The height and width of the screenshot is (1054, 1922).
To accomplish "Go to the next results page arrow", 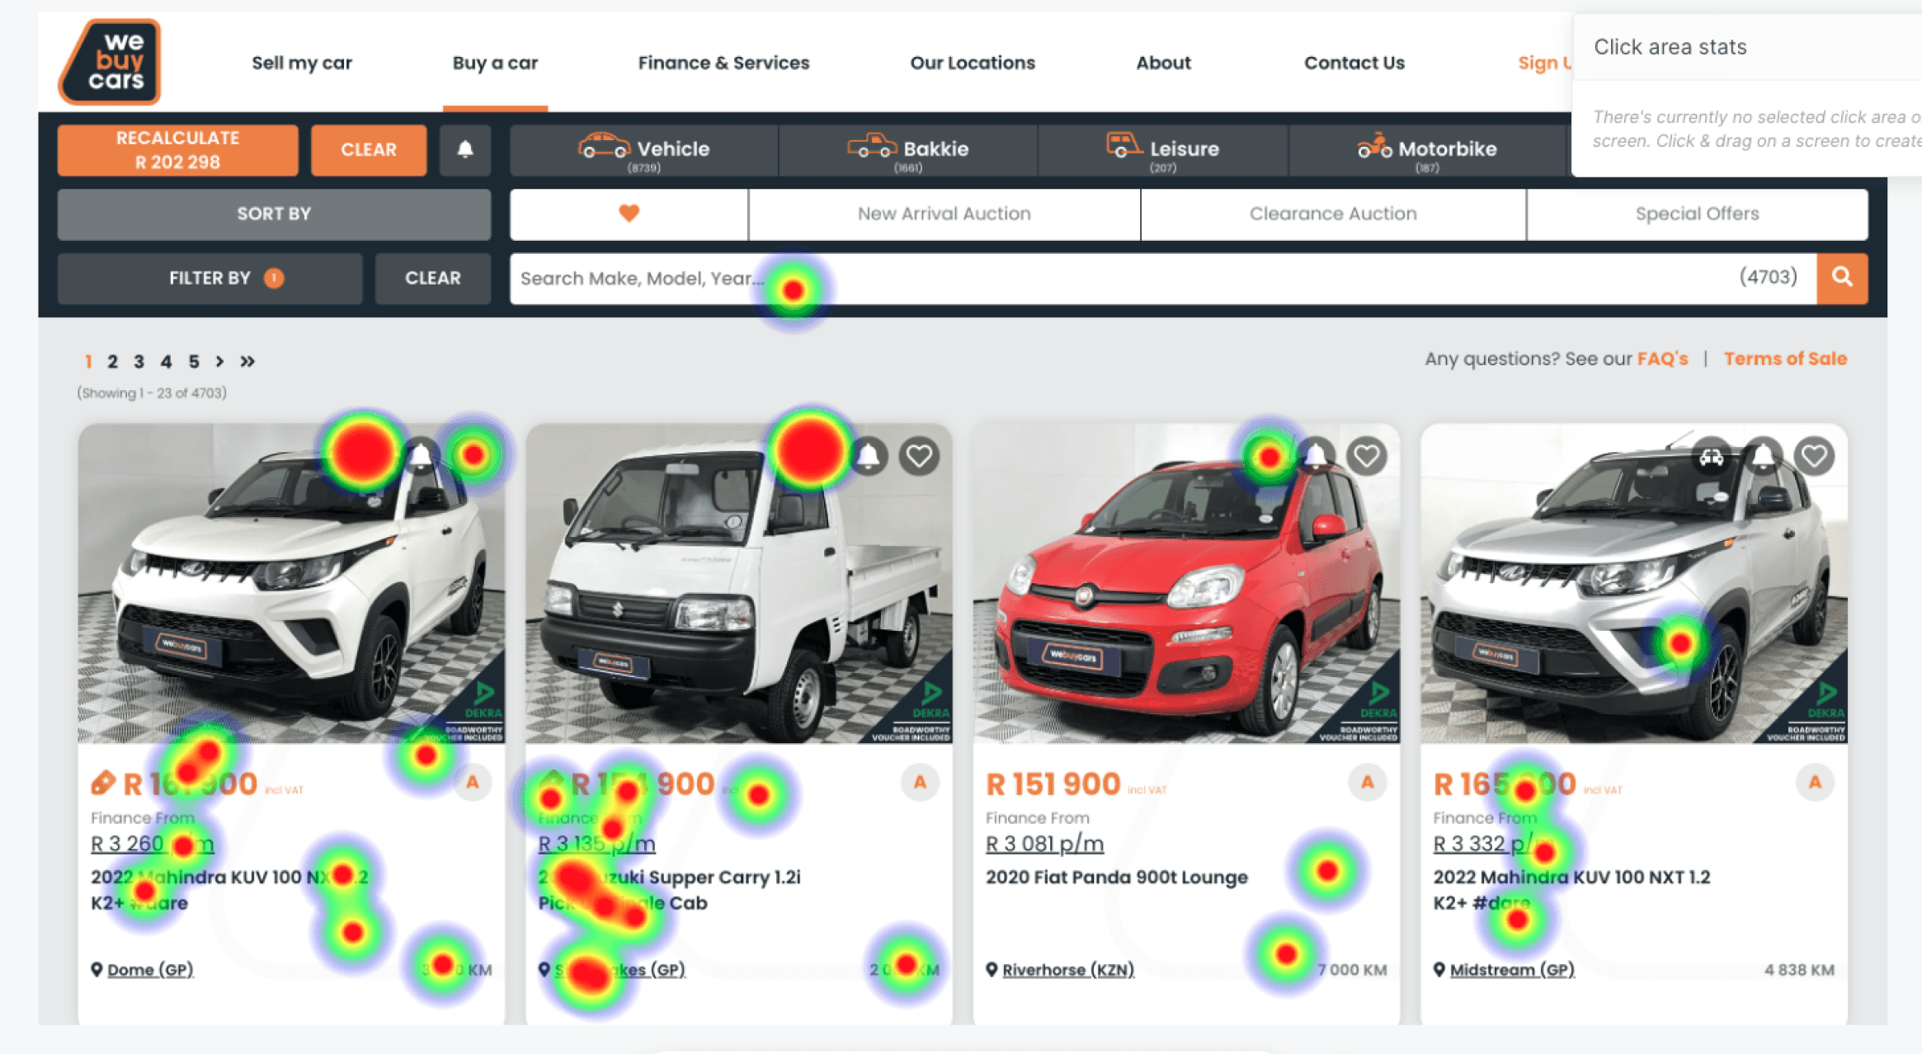I will (219, 361).
